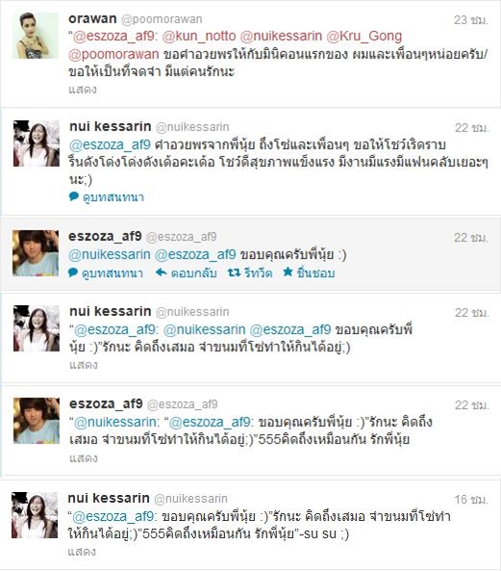The width and height of the screenshot is (501, 571).
Task: Click ดูบทสนทนา under nui kessarin's first tweet
Action: [x=113, y=197]
